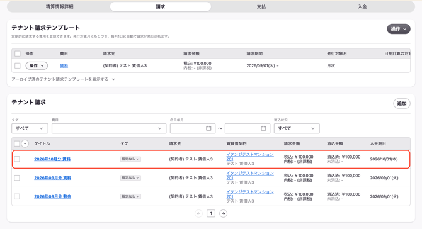Open the 2026年10月分 賃料 invoice link
422x229 pixels.
[x=52, y=159]
